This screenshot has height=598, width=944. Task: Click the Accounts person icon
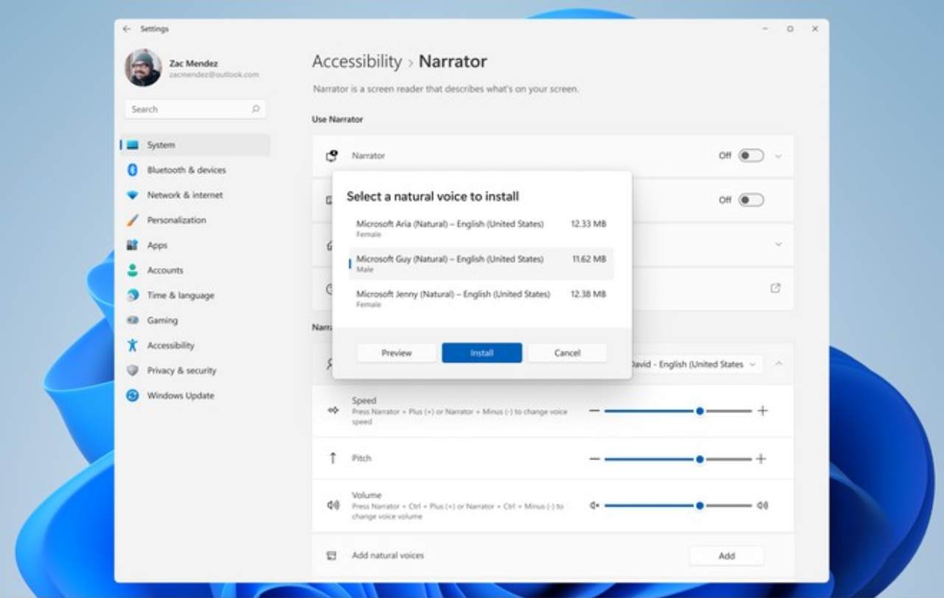(x=133, y=270)
